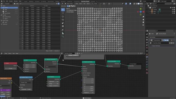This screenshot has width=176, height=99.
Task: Select the Face Corner domain in spreadsheet
Action: click(9, 13)
